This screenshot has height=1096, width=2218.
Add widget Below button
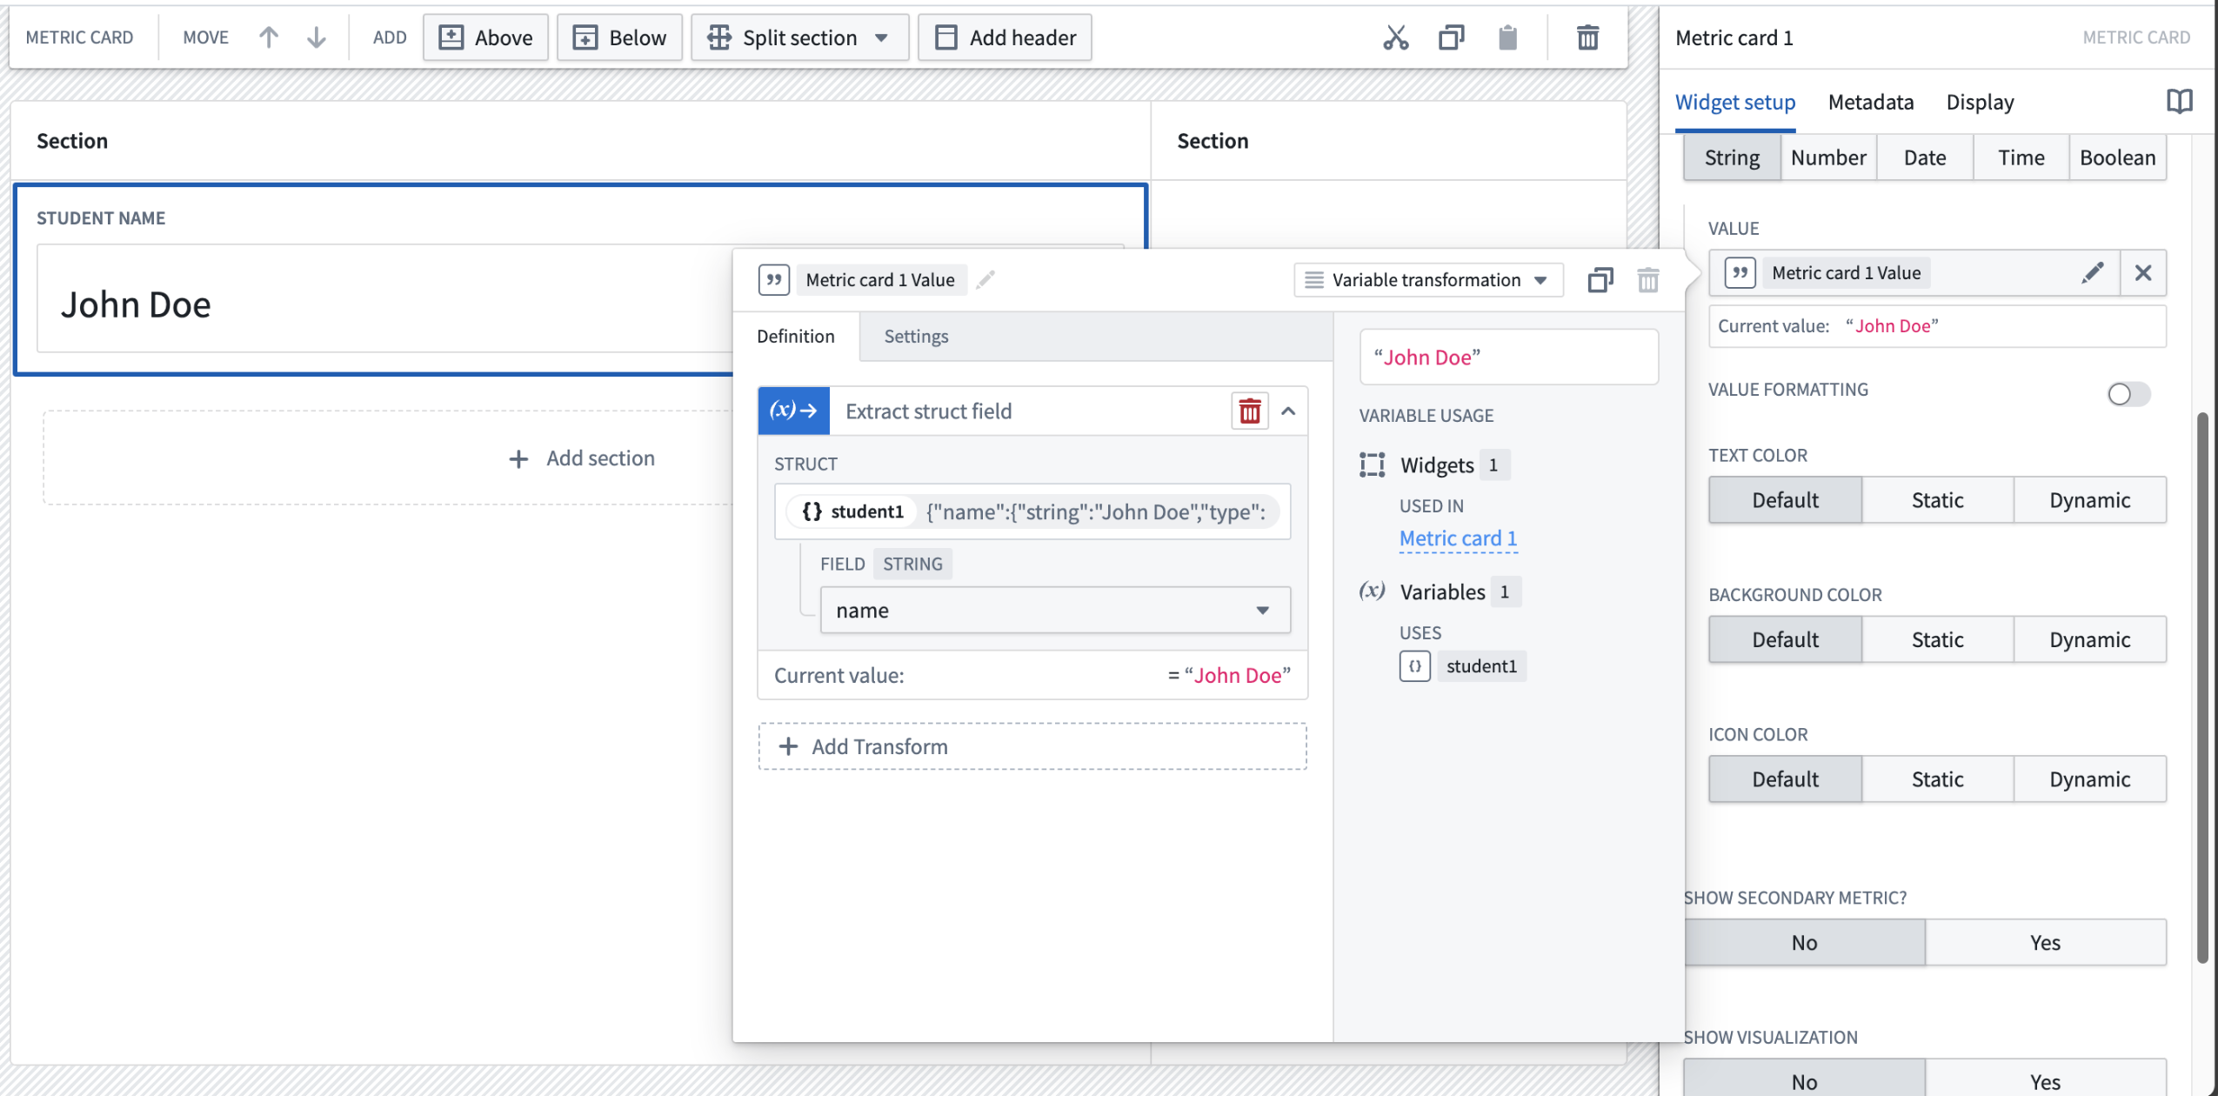[619, 37]
